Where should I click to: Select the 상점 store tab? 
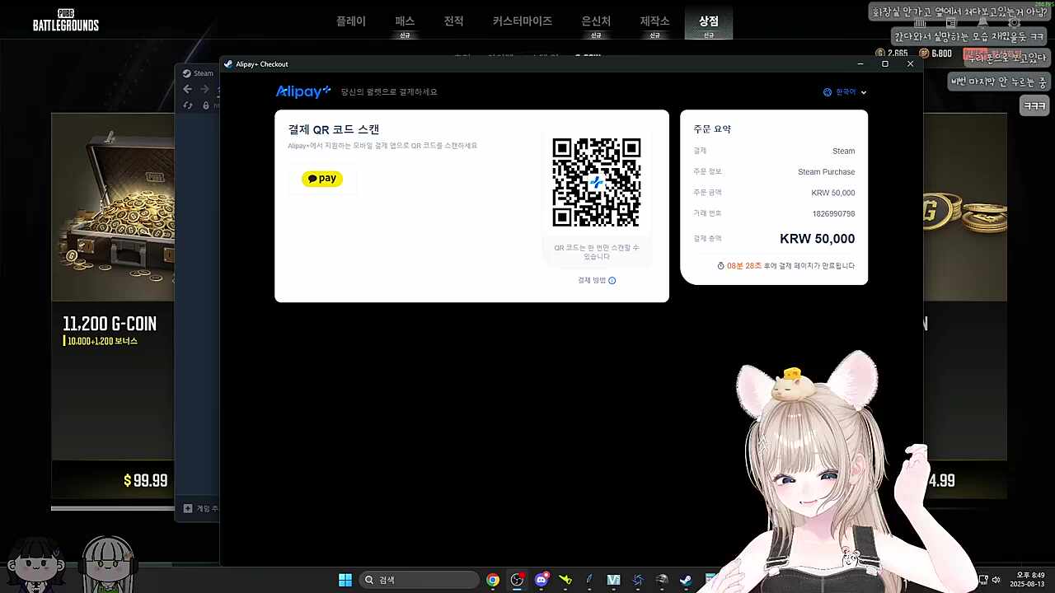[x=709, y=21]
